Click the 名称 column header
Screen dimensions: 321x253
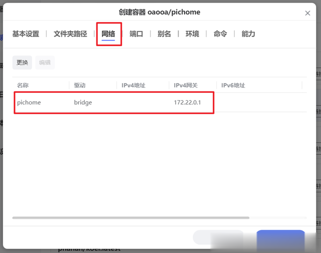point(23,85)
